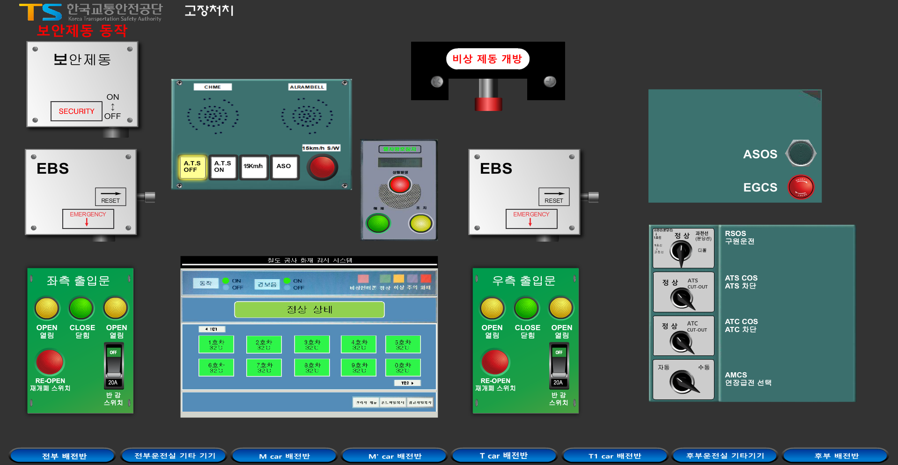Viewport: 898px width, 465px height.
Task: Click the green button on intercom unit
Action: 378,223
